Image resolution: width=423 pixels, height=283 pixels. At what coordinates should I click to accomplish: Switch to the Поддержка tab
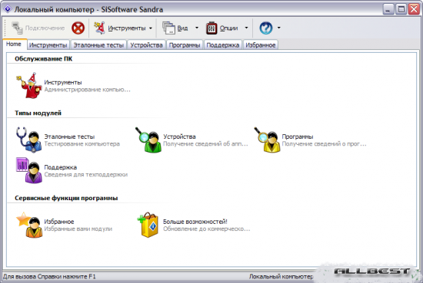pos(223,45)
